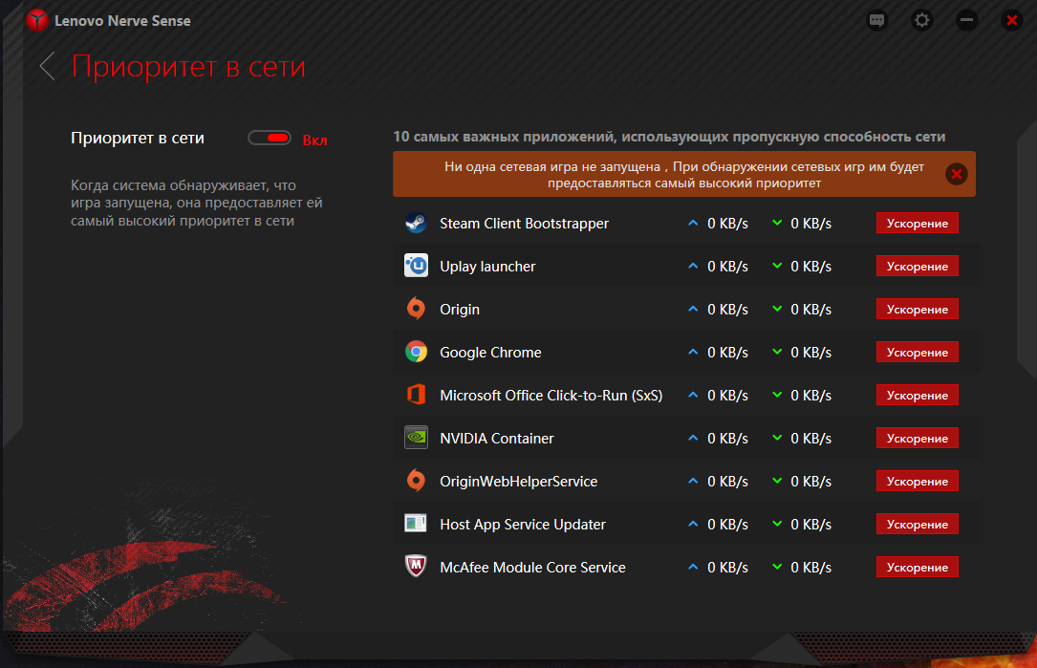The height and width of the screenshot is (668, 1037).
Task: Accelerate OriginWebHelperService with Ускорение
Action: [918, 481]
